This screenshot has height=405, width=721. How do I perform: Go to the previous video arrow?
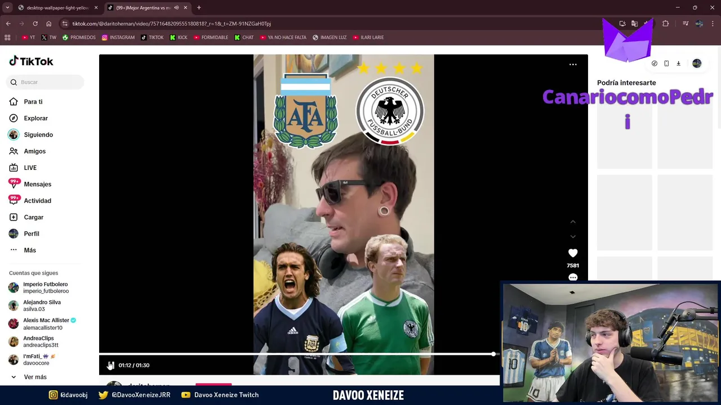click(x=573, y=222)
